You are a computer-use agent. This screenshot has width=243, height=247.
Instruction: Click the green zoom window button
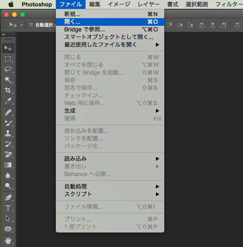[x=22, y=15]
